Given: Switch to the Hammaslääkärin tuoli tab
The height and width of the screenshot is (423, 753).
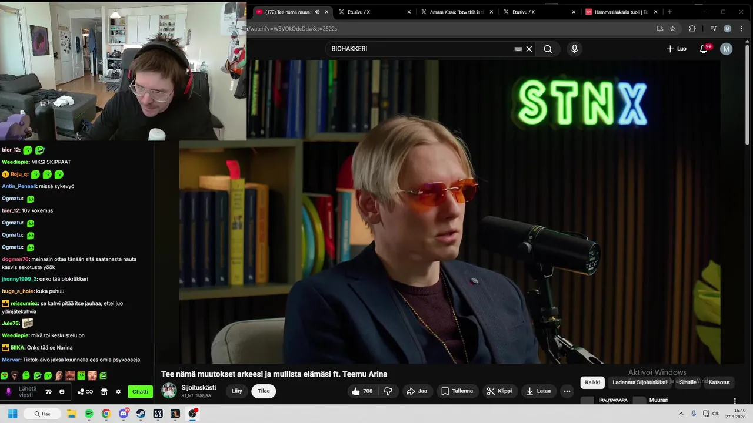Looking at the screenshot, I should click(621, 12).
